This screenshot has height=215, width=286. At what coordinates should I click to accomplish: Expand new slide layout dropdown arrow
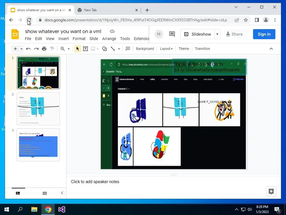pos(22,49)
